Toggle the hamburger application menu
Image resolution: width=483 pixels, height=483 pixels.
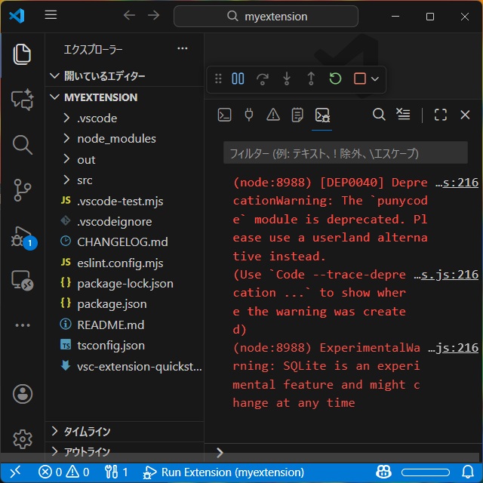point(51,16)
